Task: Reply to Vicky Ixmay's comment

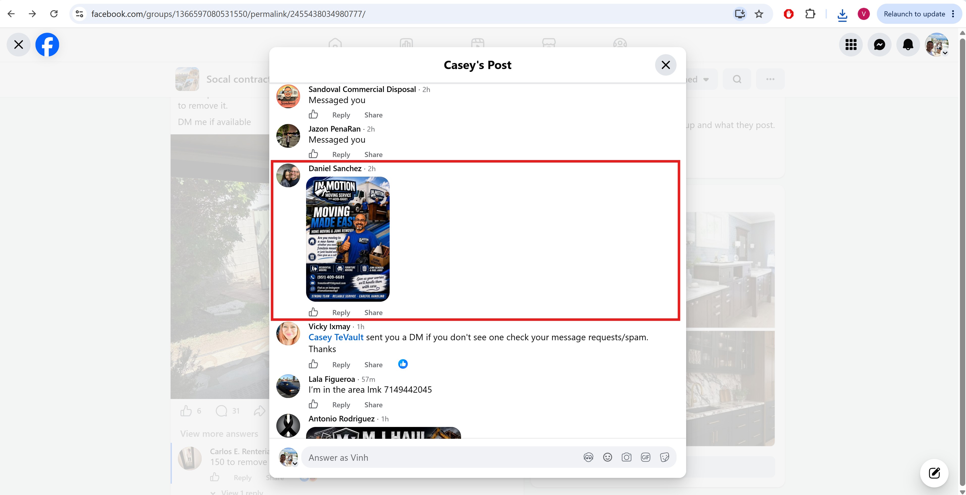Action: point(341,365)
